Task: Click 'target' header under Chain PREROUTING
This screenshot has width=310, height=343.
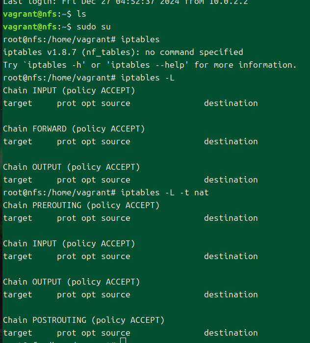Action: 17,218
